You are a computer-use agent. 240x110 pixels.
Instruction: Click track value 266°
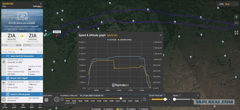pyautogui.click(x=30, y=90)
